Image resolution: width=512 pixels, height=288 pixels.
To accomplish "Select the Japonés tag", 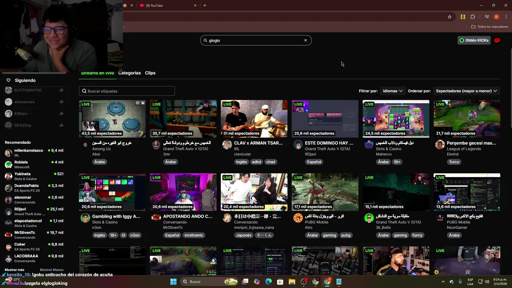I will [x=244, y=235].
